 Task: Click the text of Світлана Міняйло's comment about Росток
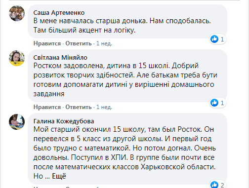point(125,80)
